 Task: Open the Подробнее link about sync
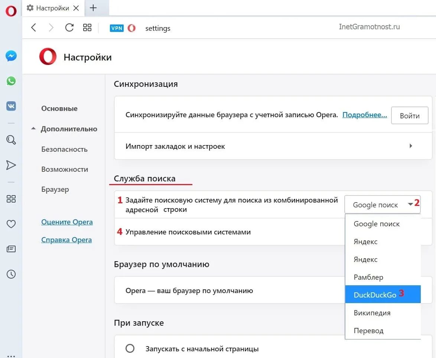365,115
